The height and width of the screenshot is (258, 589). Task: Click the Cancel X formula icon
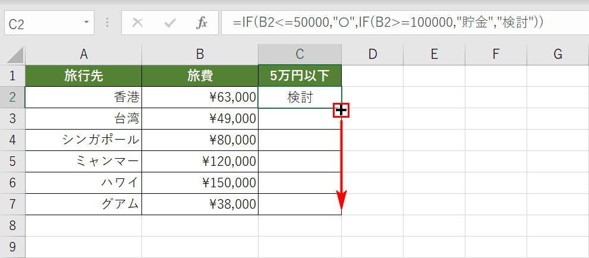[138, 24]
